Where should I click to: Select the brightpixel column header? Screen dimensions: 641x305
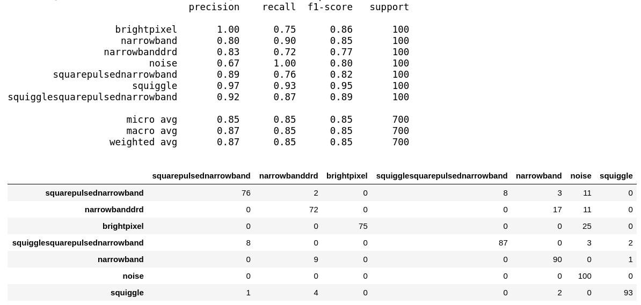click(x=347, y=176)
